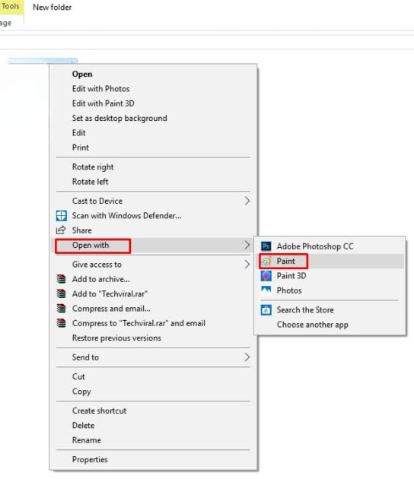Click the Windows Defender shield icon
Viewport: 414px width, 479px height.
tap(61, 216)
